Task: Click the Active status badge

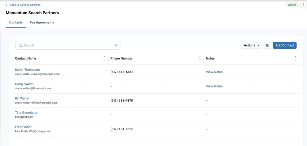Action: pos(292,5)
